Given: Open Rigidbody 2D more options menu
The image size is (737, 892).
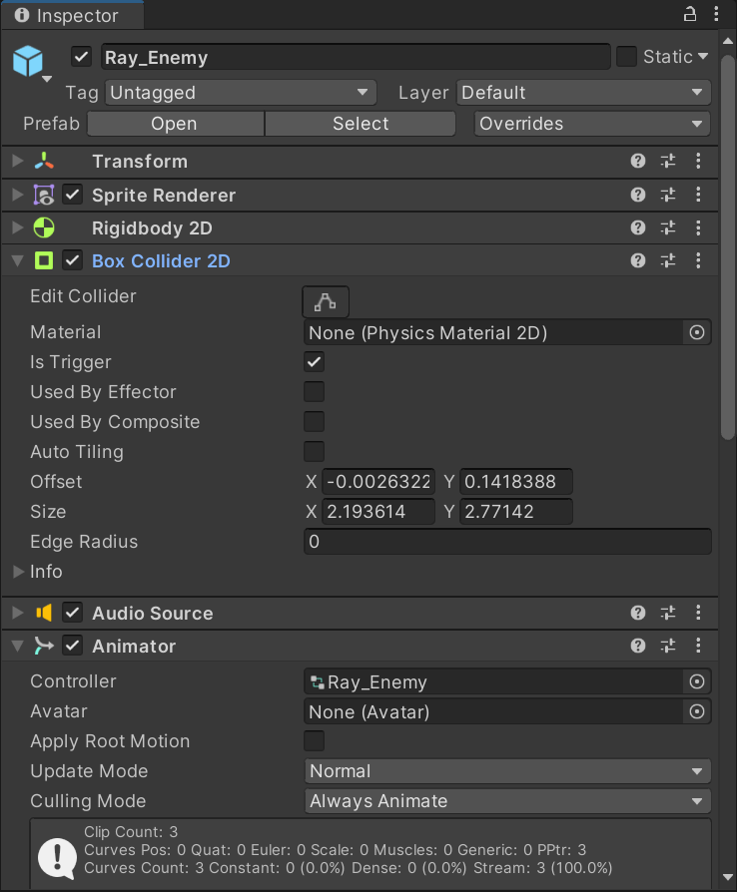Looking at the screenshot, I should pos(698,227).
